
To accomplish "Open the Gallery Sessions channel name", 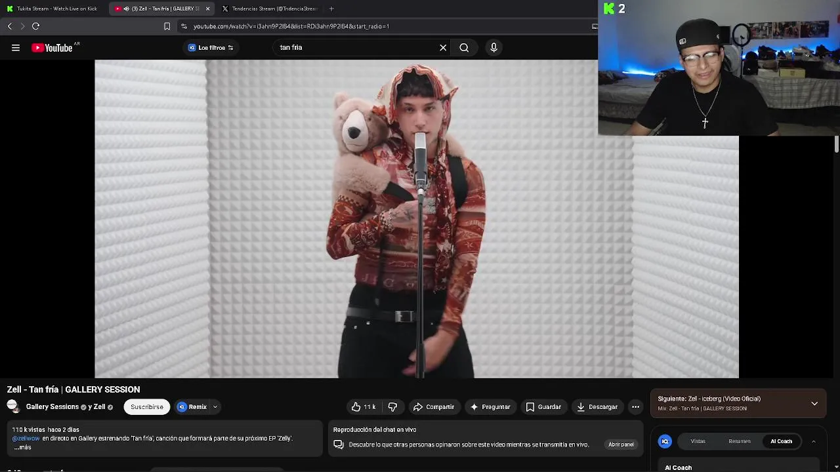I will pyautogui.click(x=52, y=407).
